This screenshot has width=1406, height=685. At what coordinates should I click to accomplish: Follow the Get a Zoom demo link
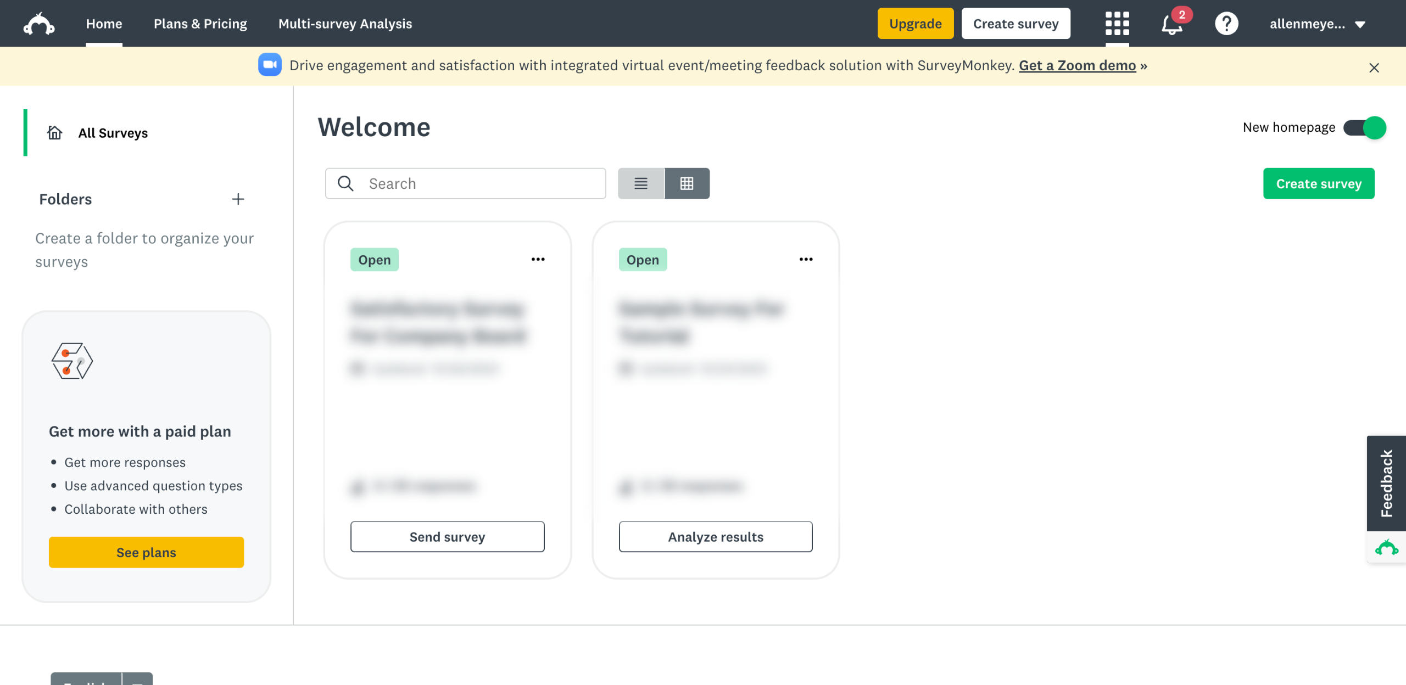[1077, 66]
